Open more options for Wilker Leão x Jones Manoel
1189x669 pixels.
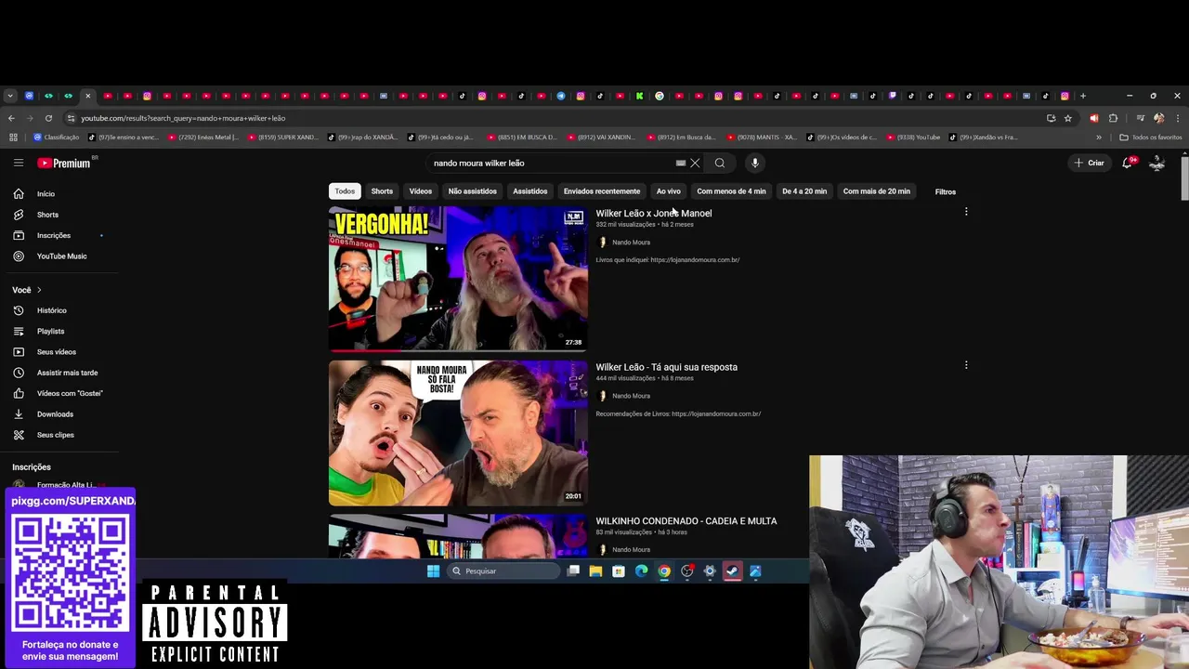966,212
